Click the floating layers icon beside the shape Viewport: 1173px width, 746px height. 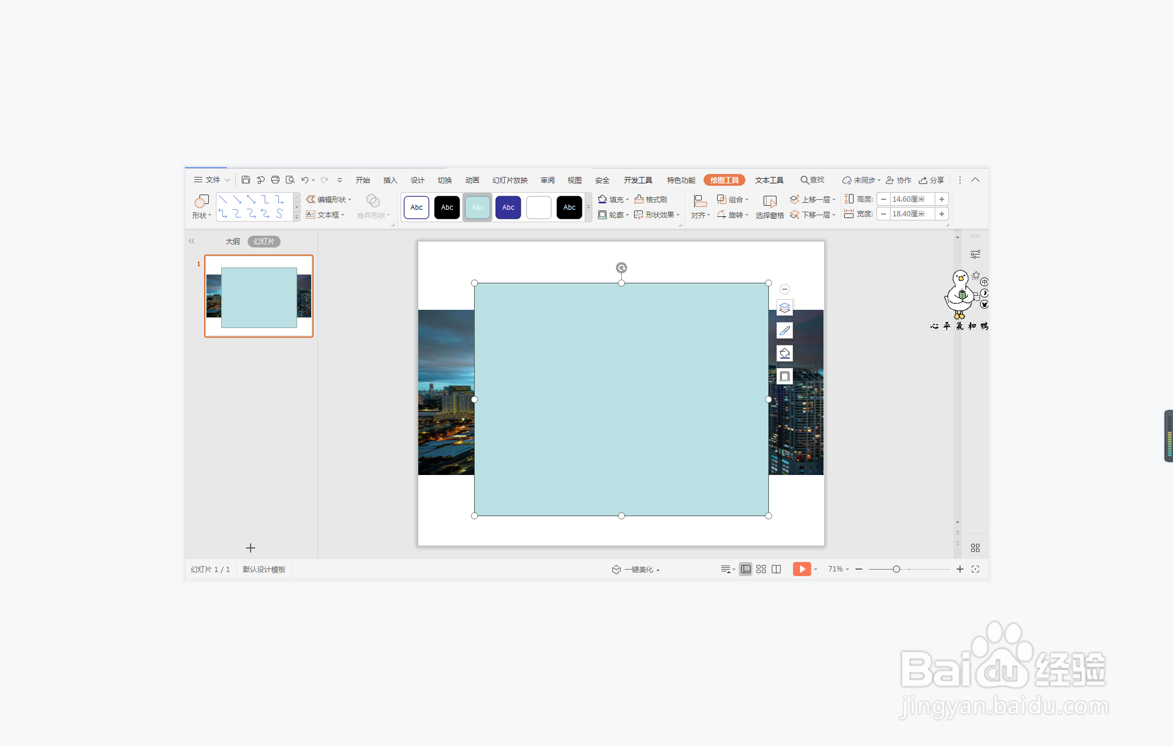784,307
